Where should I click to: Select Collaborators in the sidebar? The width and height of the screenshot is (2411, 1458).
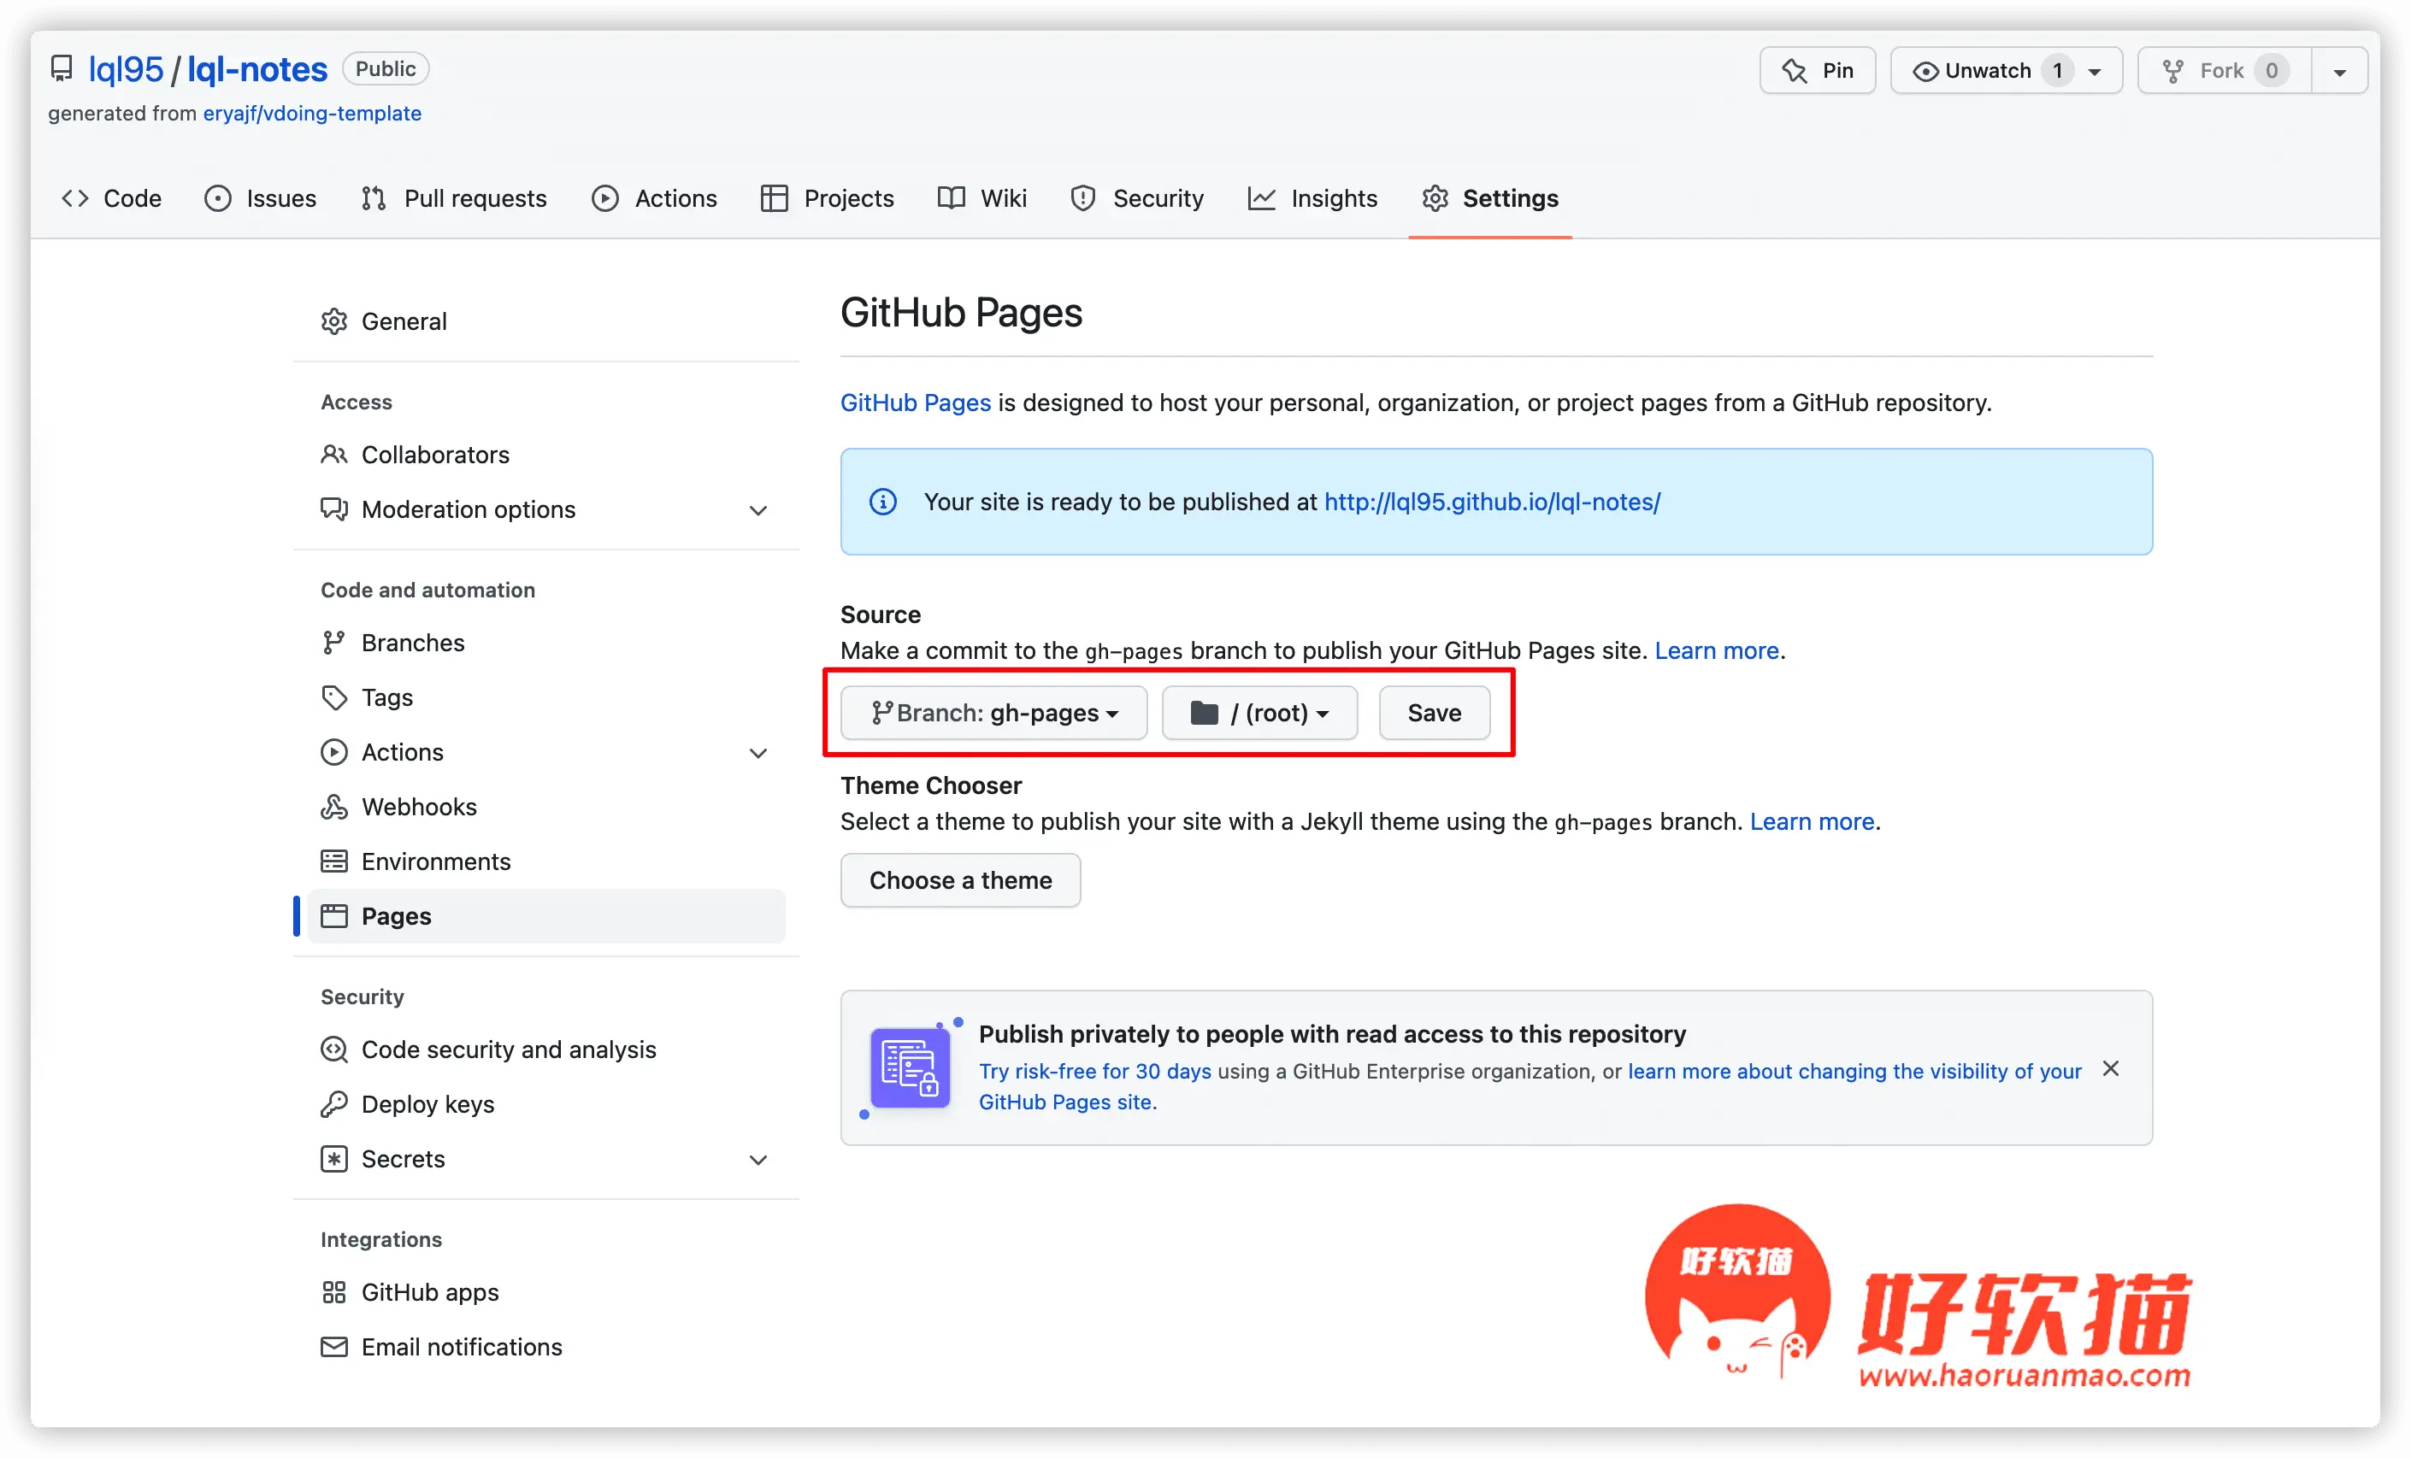point(546,455)
